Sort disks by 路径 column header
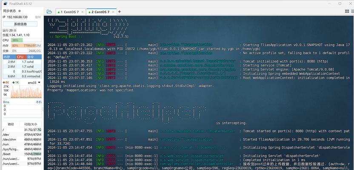Viewport: 354px width, 170px height. pyautogui.click(x=11, y=124)
